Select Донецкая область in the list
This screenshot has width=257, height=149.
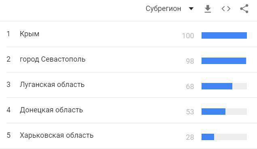tap(51, 110)
